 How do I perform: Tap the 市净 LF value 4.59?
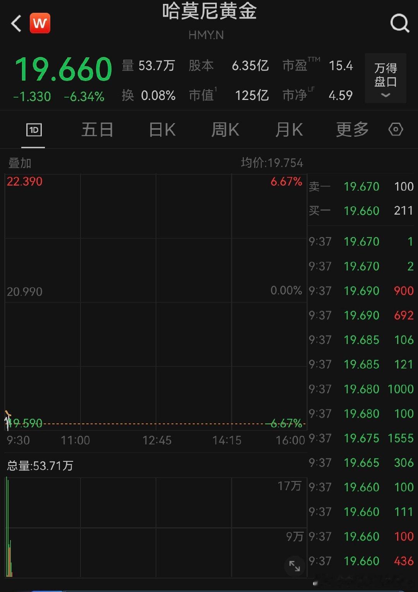pos(341,95)
